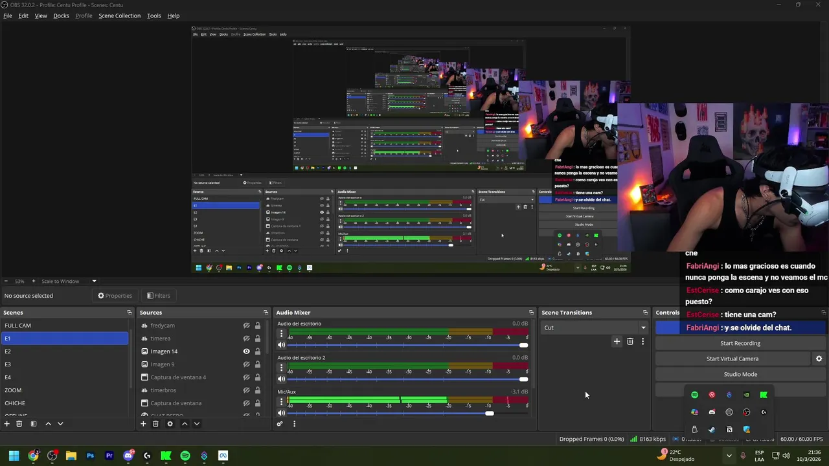Open the View menu
This screenshot has height=466, width=829.
[41, 16]
